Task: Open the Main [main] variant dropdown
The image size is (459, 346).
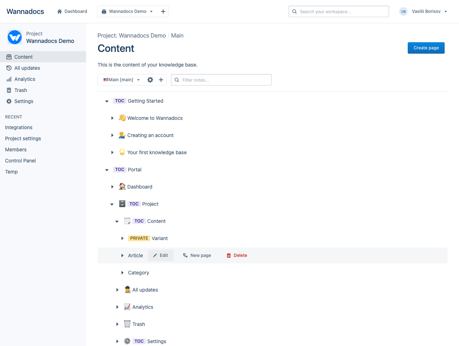Action: pyautogui.click(x=121, y=80)
